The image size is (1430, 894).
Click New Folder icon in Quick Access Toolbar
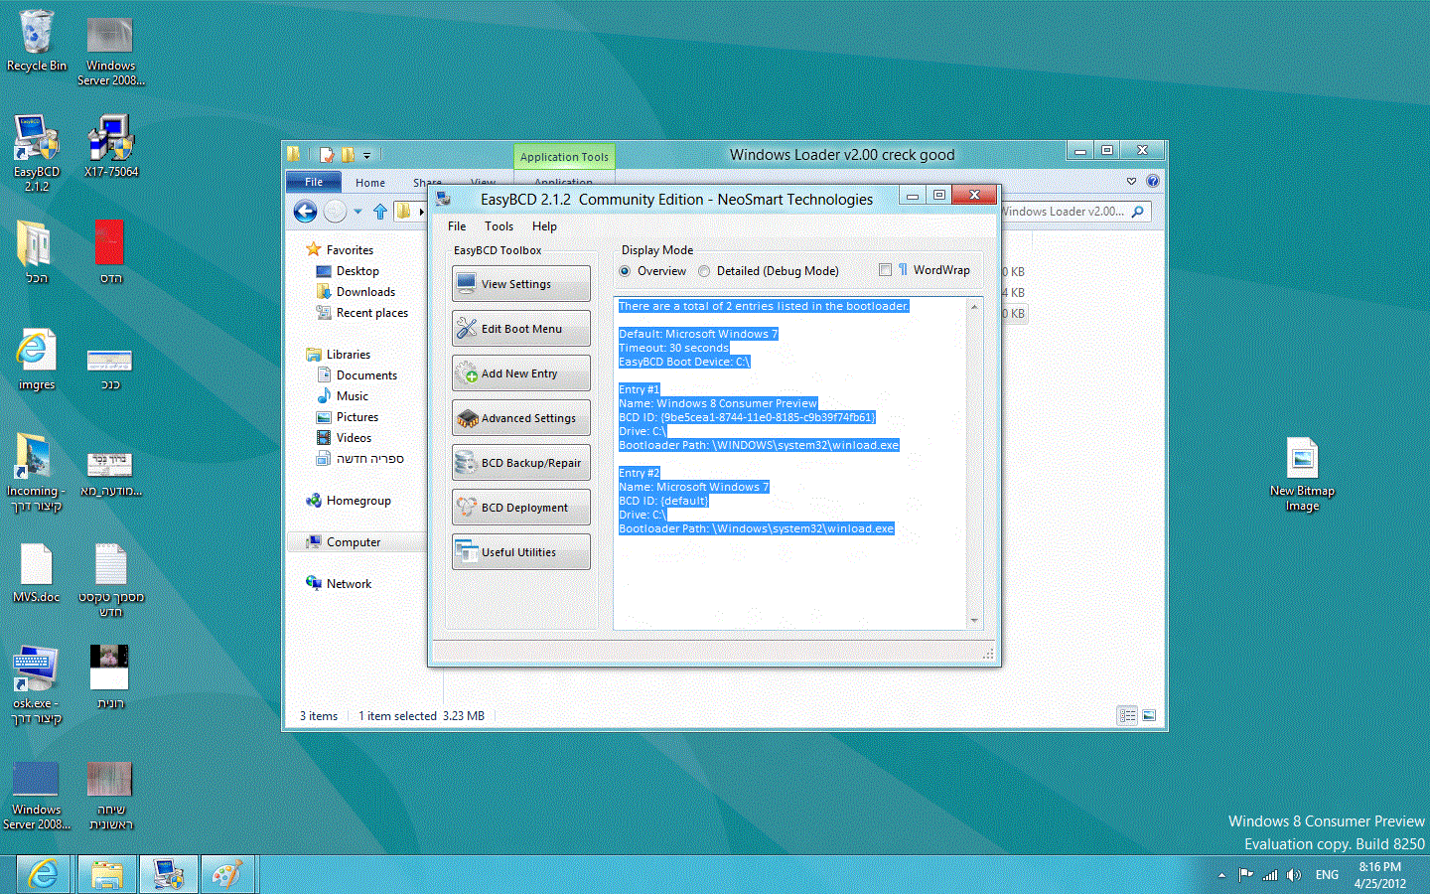348,154
